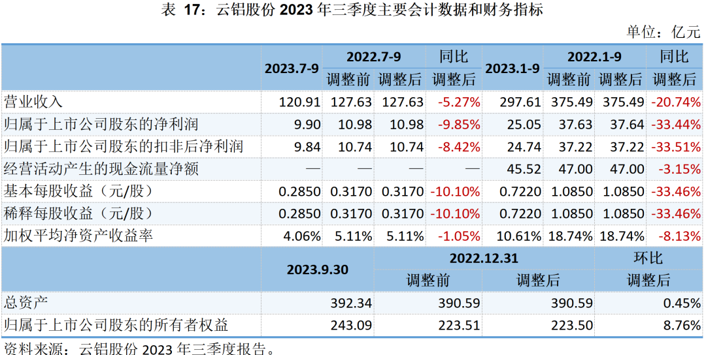Select revenue value 120.91
Screen dimensions: 706x355
pyautogui.click(x=299, y=102)
